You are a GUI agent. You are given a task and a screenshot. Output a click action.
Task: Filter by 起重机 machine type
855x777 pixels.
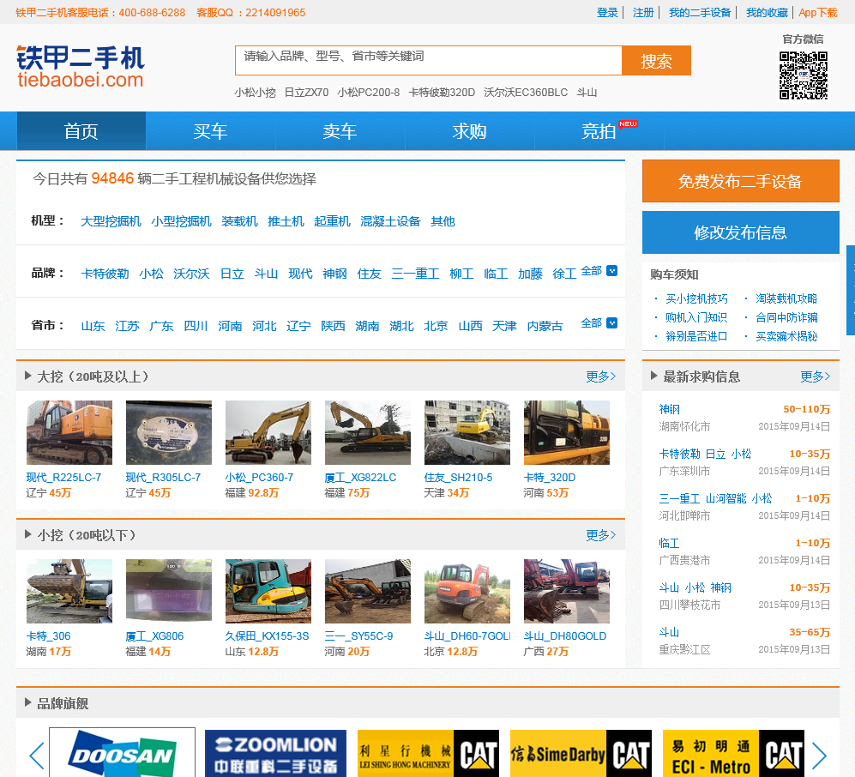pos(332,221)
